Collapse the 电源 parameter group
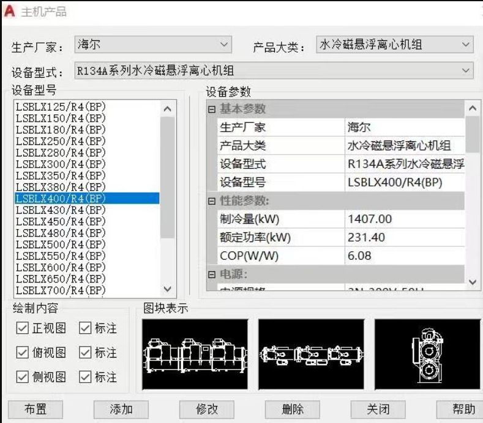The image size is (483, 423). tap(212, 274)
